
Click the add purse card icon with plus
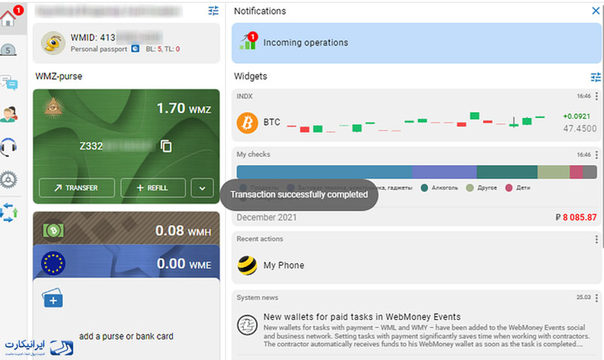(x=53, y=298)
